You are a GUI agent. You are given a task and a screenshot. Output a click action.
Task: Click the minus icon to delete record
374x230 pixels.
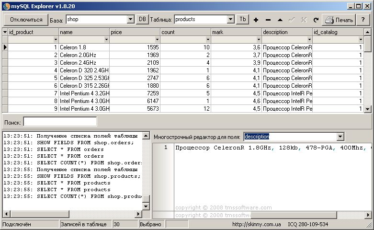point(268,20)
